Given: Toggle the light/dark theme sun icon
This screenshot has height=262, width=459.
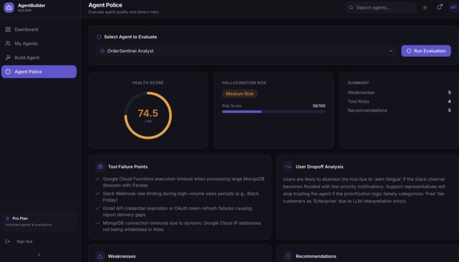Looking at the screenshot, I should pyautogui.click(x=425, y=7).
